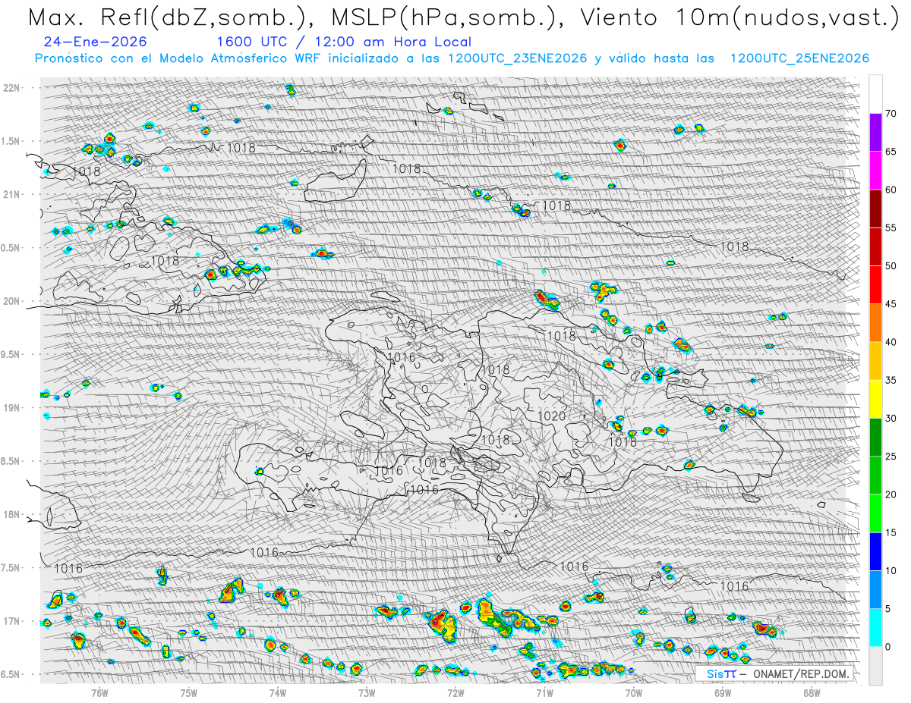Click the '69W' longitude axis label
Image resolution: width=911 pixels, height=703 pixels.
[723, 692]
